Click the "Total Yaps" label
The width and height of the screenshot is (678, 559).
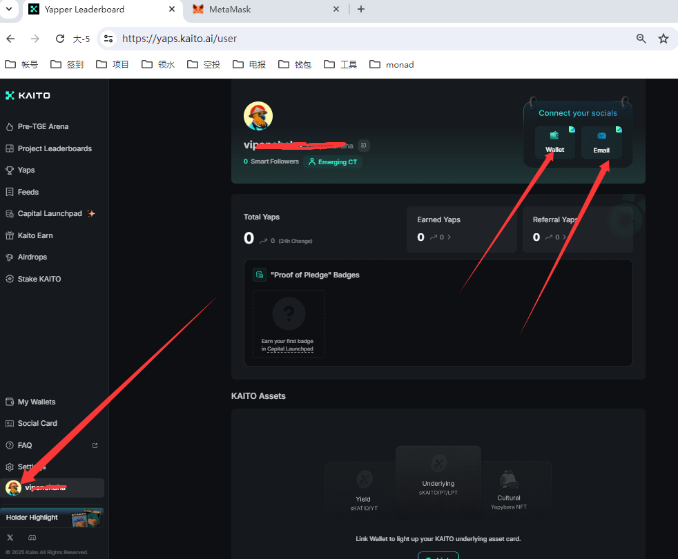[262, 217]
